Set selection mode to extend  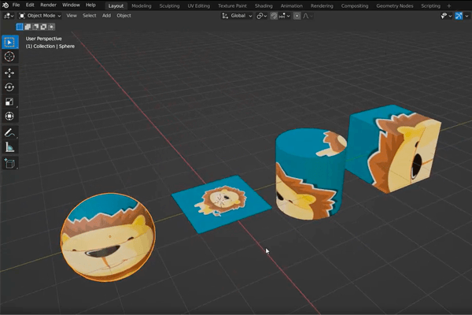[28, 27]
